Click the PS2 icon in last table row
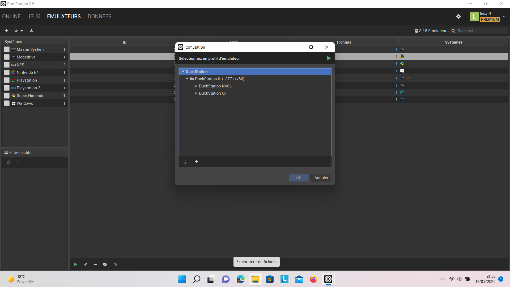Viewport: 510px width, 287px height. point(402,99)
